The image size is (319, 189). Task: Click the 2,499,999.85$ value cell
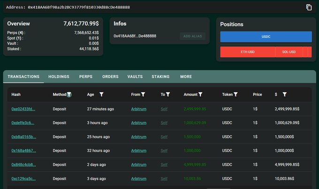[x=287, y=109]
